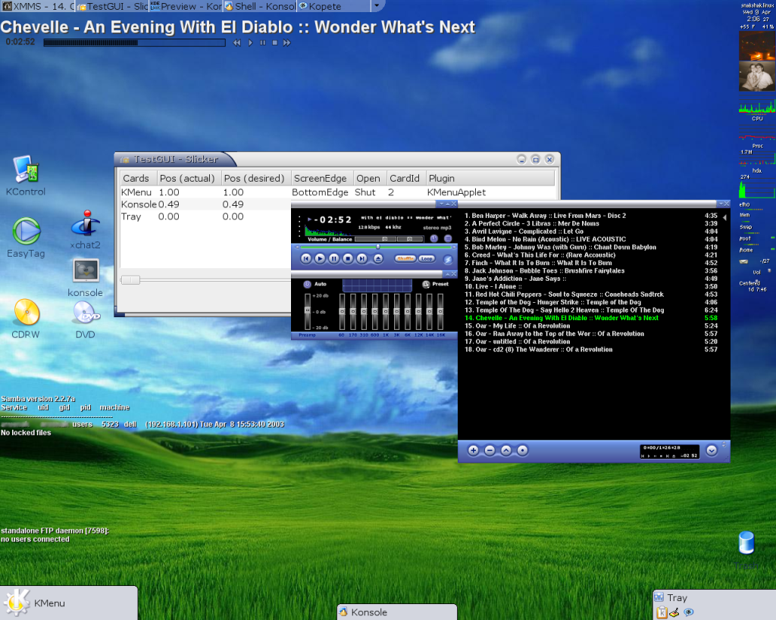Switch to XMMS taskbar entry
Image resolution: width=776 pixels, height=620 pixels.
38,6
